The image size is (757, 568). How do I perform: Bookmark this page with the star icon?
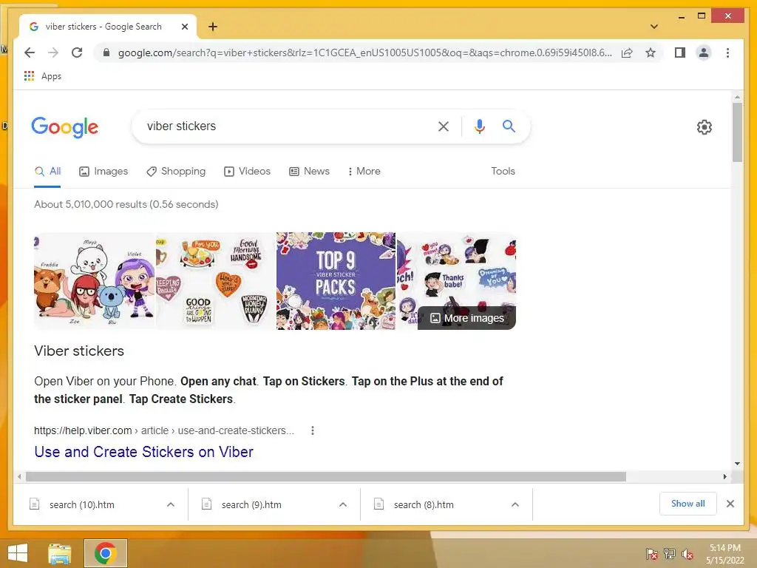[x=651, y=53]
